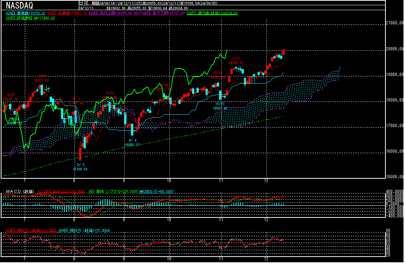
Task: Click the 8/5 15708.54 low annotation
Action: point(80,167)
